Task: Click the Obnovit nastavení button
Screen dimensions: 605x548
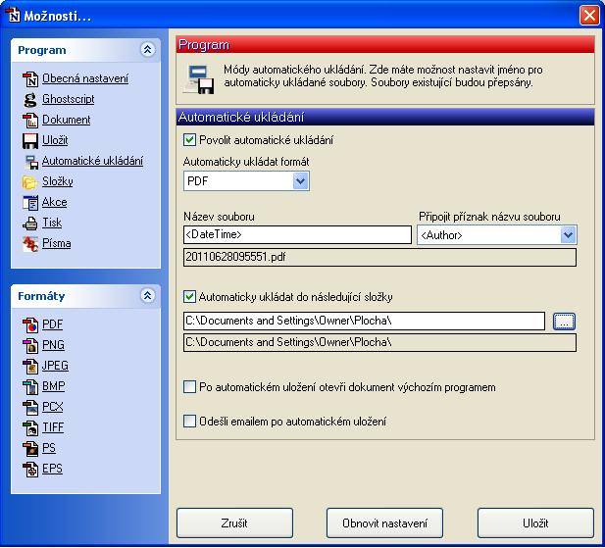Action: [384, 523]
